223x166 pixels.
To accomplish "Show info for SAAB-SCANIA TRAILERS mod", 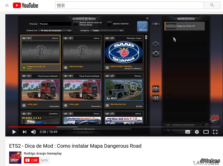I will [112, 38].
